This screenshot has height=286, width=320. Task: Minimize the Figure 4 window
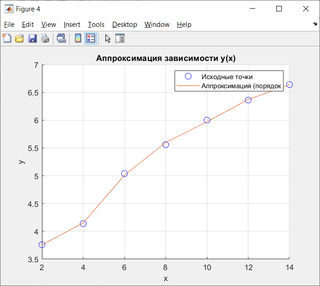tap(253, 9)
